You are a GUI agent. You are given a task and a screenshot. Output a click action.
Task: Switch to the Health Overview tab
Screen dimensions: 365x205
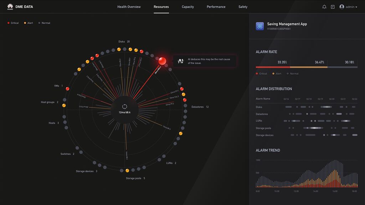pyautogui.click(x=129, y=7)
